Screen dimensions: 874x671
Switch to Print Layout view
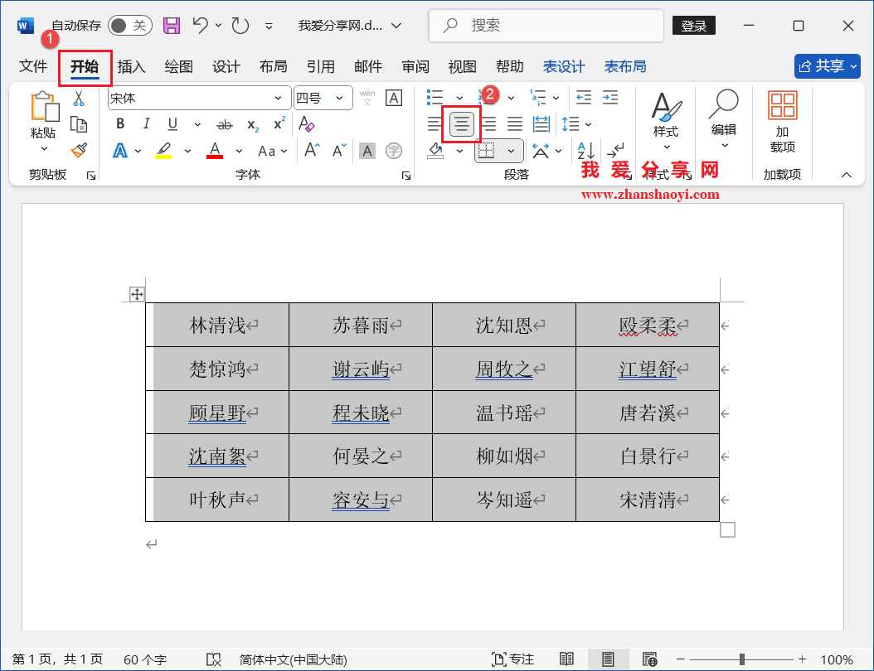click(x=608, y=660)
